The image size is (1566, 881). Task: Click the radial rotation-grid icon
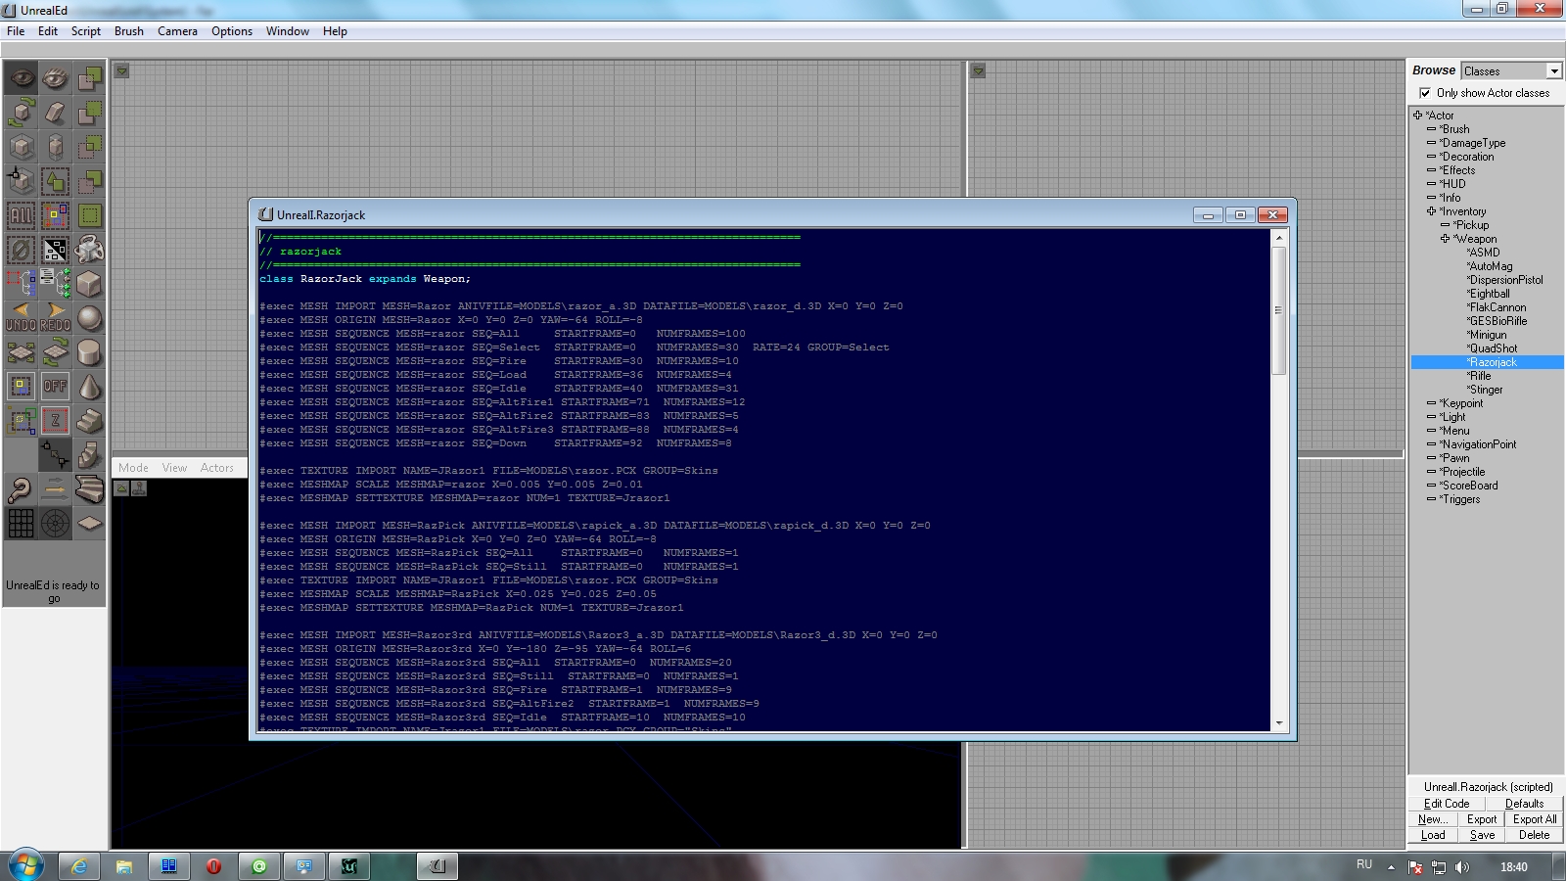coord(56,524)
